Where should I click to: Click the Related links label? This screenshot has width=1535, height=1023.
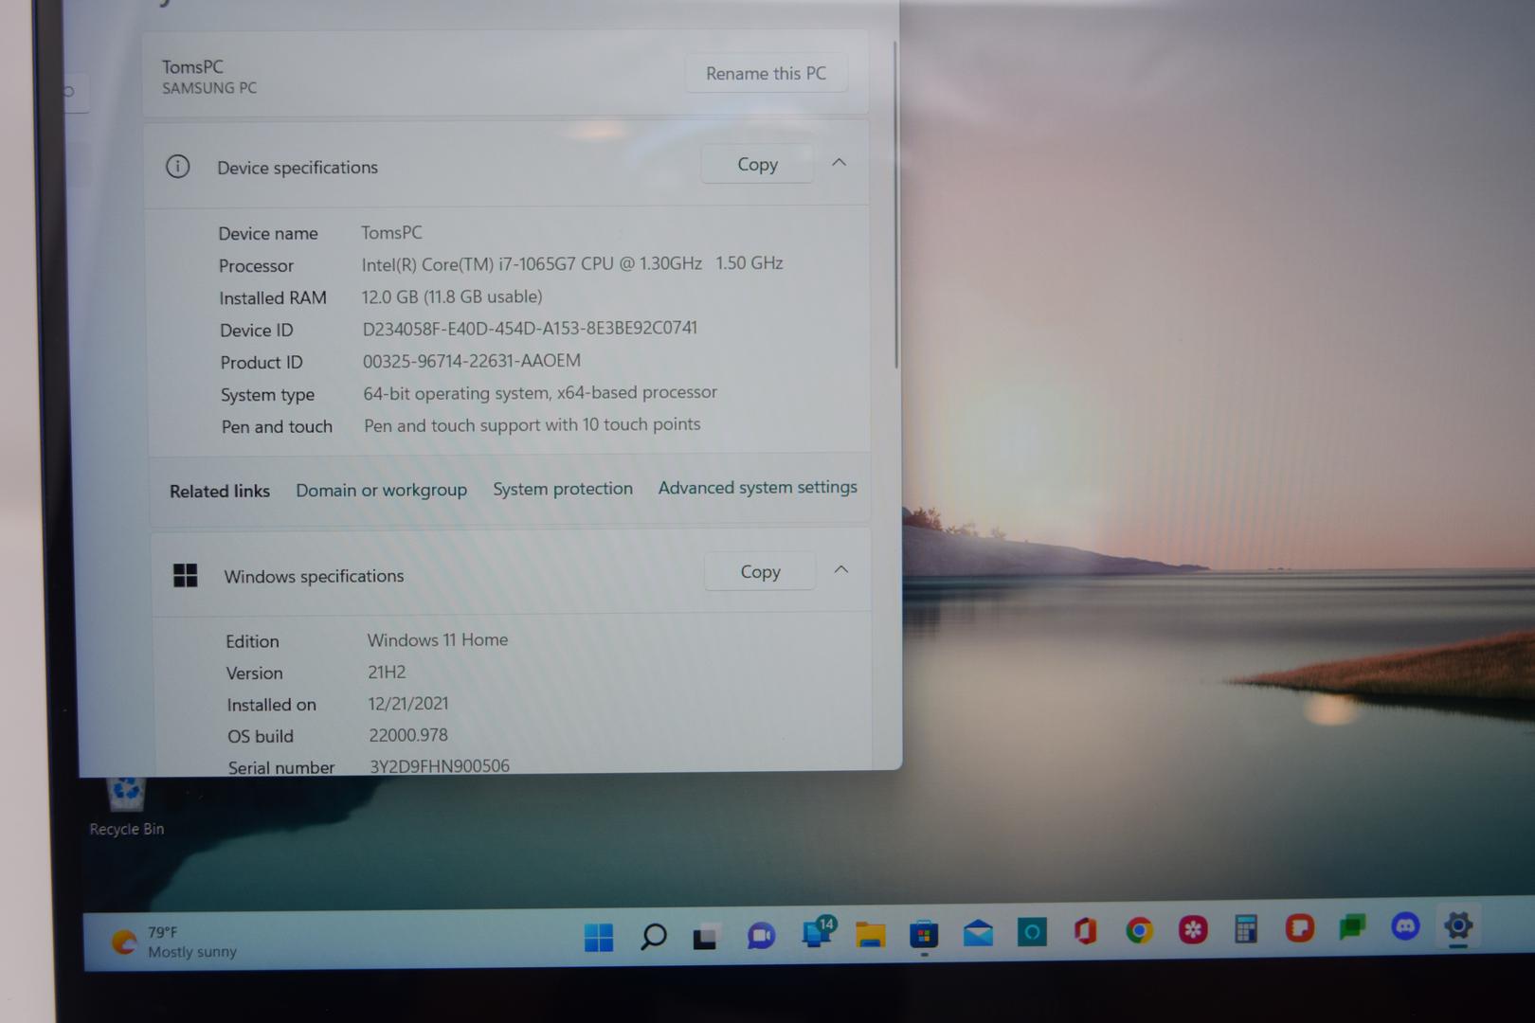(220, 491)
